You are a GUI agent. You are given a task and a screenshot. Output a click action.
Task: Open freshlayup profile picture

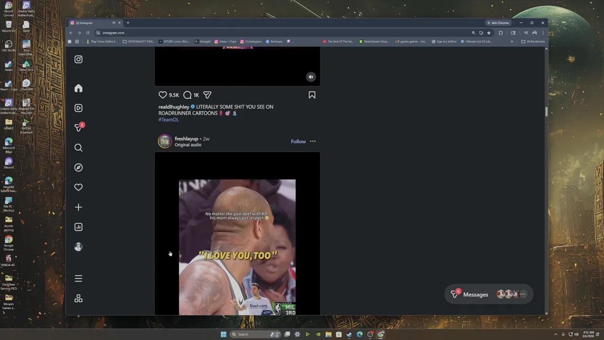click(165, 141)
